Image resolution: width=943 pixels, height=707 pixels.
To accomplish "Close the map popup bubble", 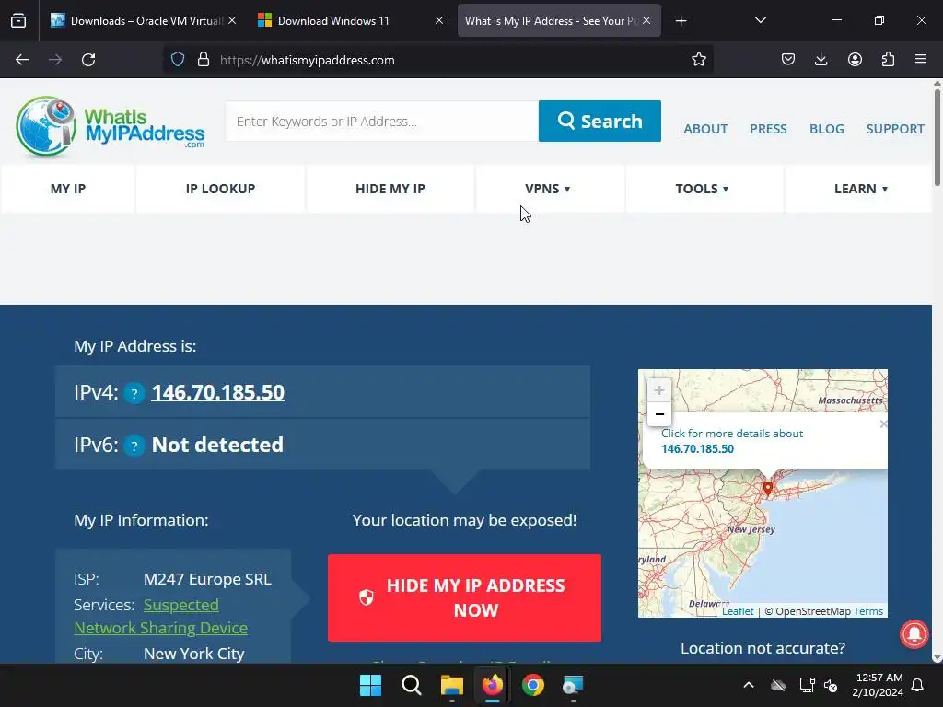I will pyautogui.click(x=883, y=423).
